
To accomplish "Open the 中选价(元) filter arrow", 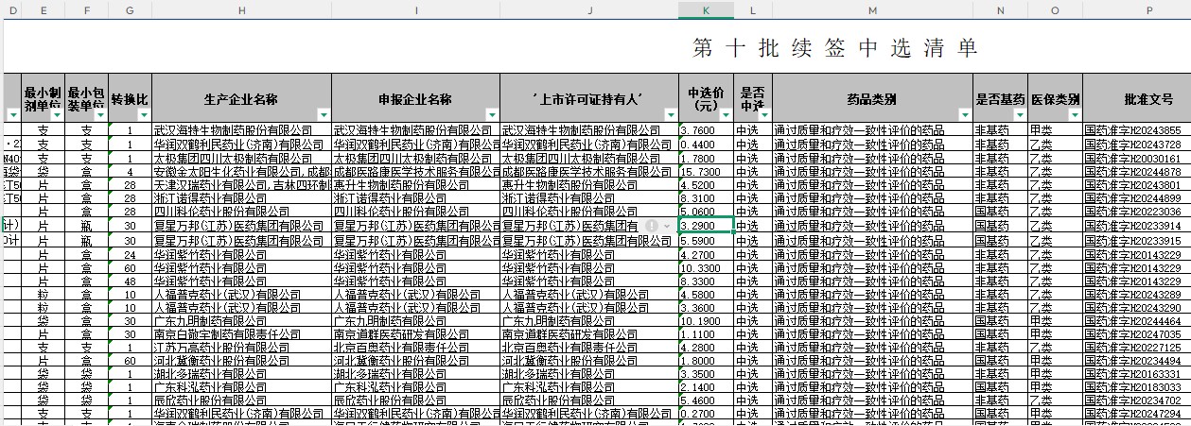I will click(725, 114).
